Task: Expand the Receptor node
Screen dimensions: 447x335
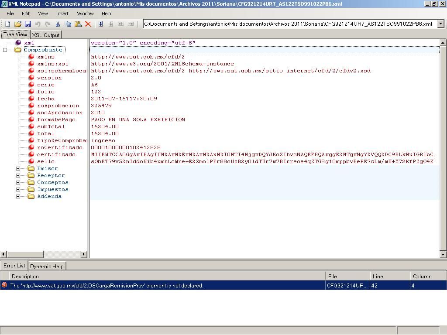Action: tap(18, 175)
